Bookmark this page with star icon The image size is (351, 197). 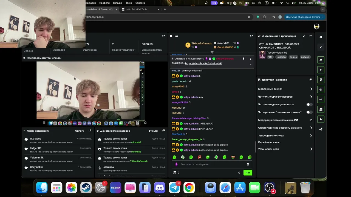click(249, 17)
